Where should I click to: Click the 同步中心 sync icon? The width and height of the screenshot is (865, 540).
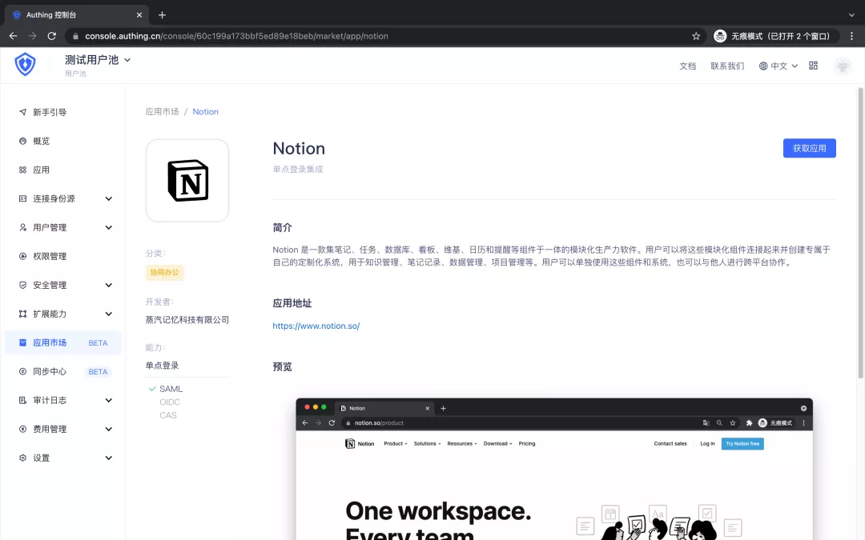click(x=22, y=371)
